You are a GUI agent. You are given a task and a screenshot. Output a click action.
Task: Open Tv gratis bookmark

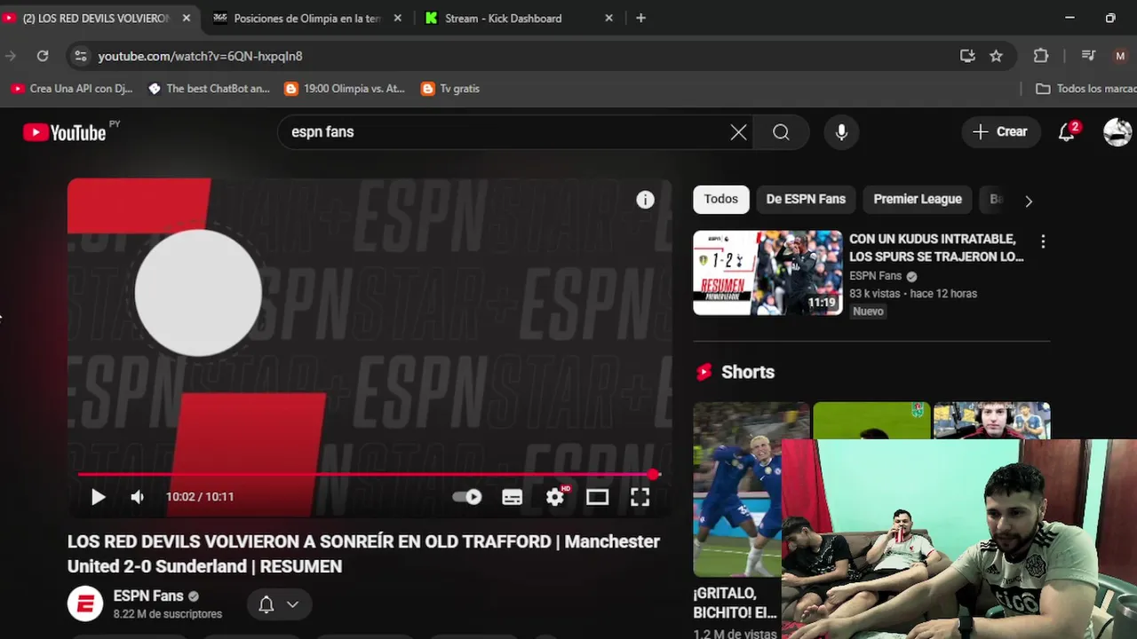[x=450, y=89]
